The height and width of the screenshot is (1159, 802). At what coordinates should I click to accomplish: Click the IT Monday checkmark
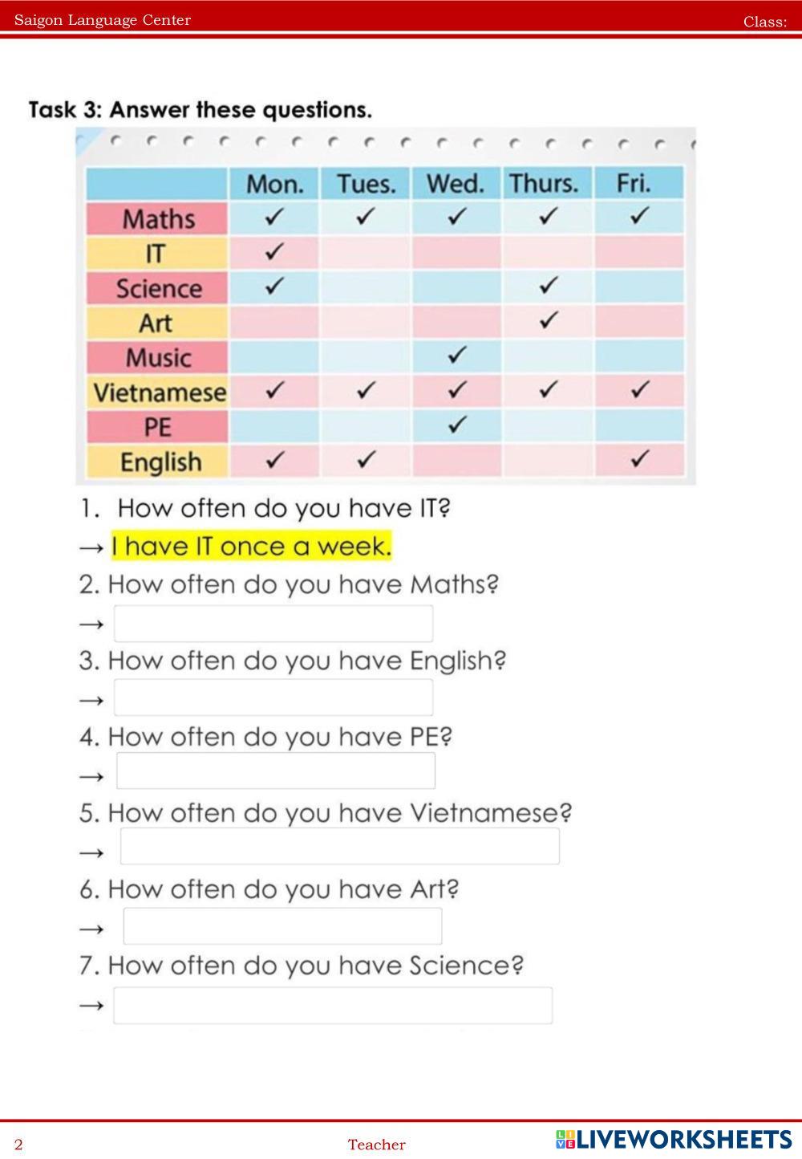point(274,252)
